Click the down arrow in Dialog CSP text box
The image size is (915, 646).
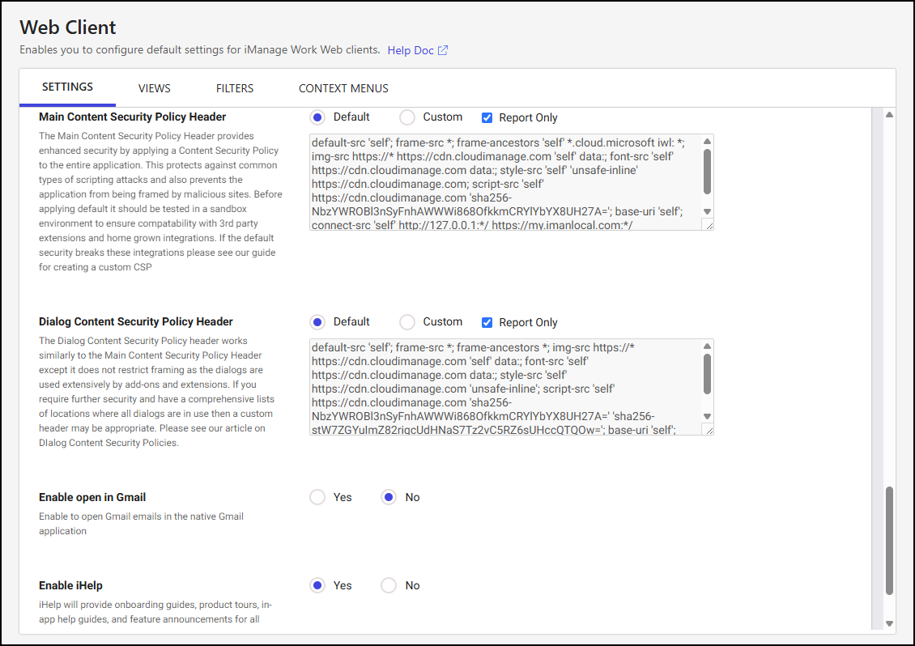[x=707, y=416]
